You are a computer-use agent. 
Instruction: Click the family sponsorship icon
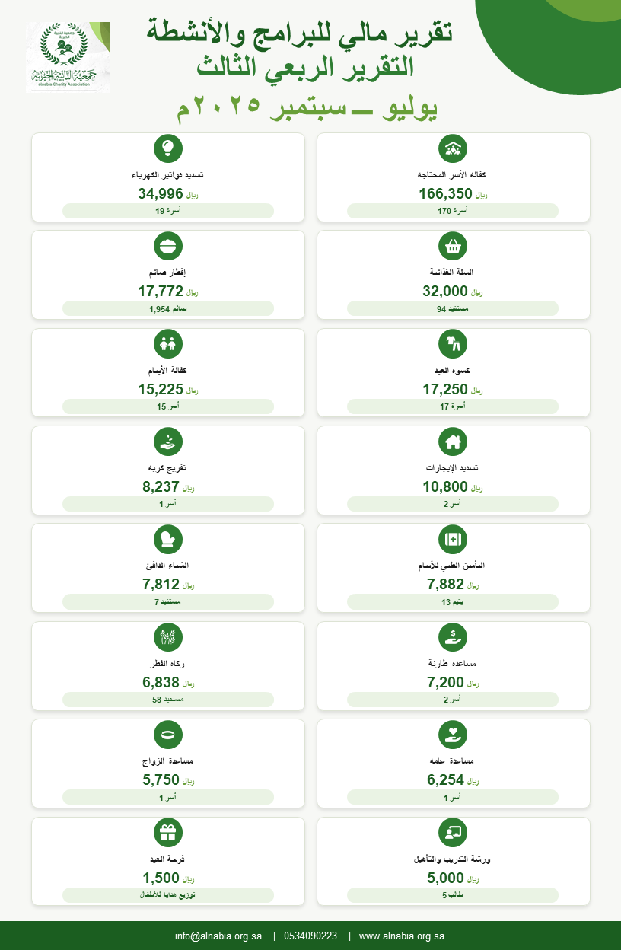pos(453,148)
